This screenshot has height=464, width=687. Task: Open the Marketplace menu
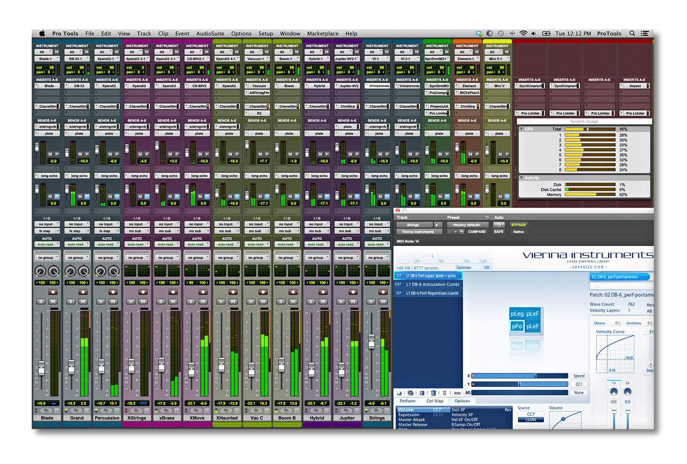point(323,33)
